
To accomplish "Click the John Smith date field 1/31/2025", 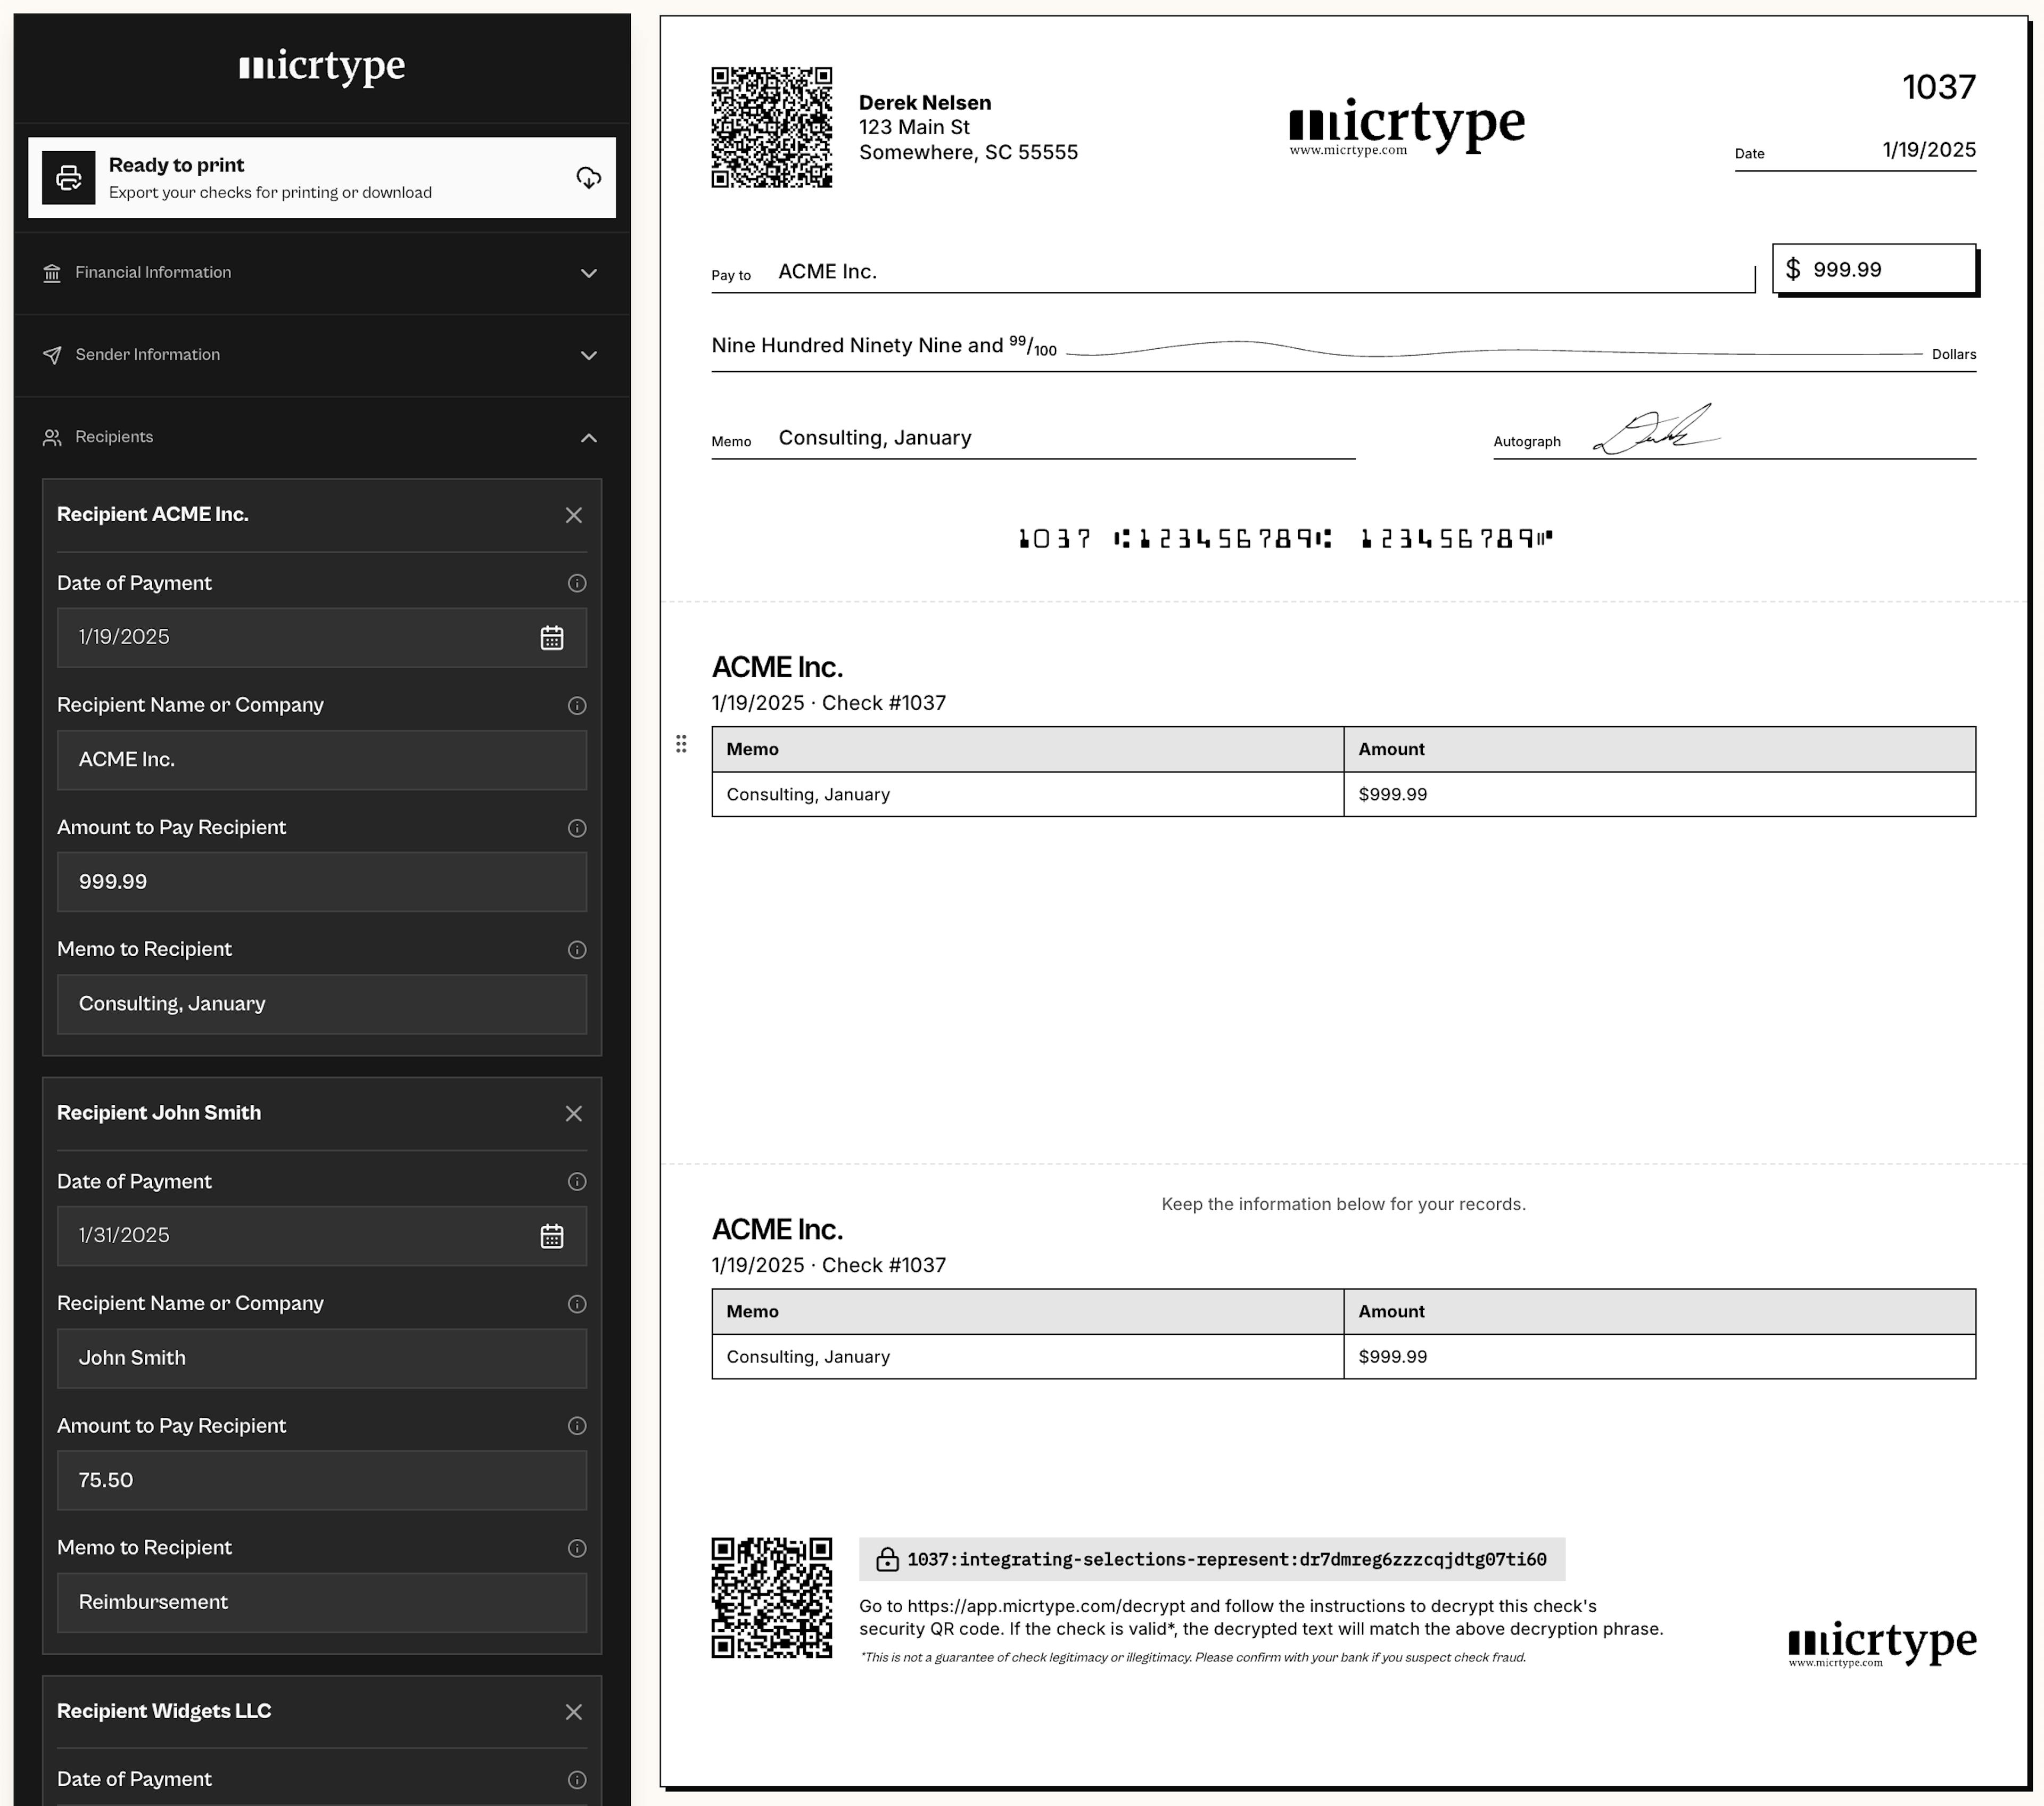I will [322, 1236].
